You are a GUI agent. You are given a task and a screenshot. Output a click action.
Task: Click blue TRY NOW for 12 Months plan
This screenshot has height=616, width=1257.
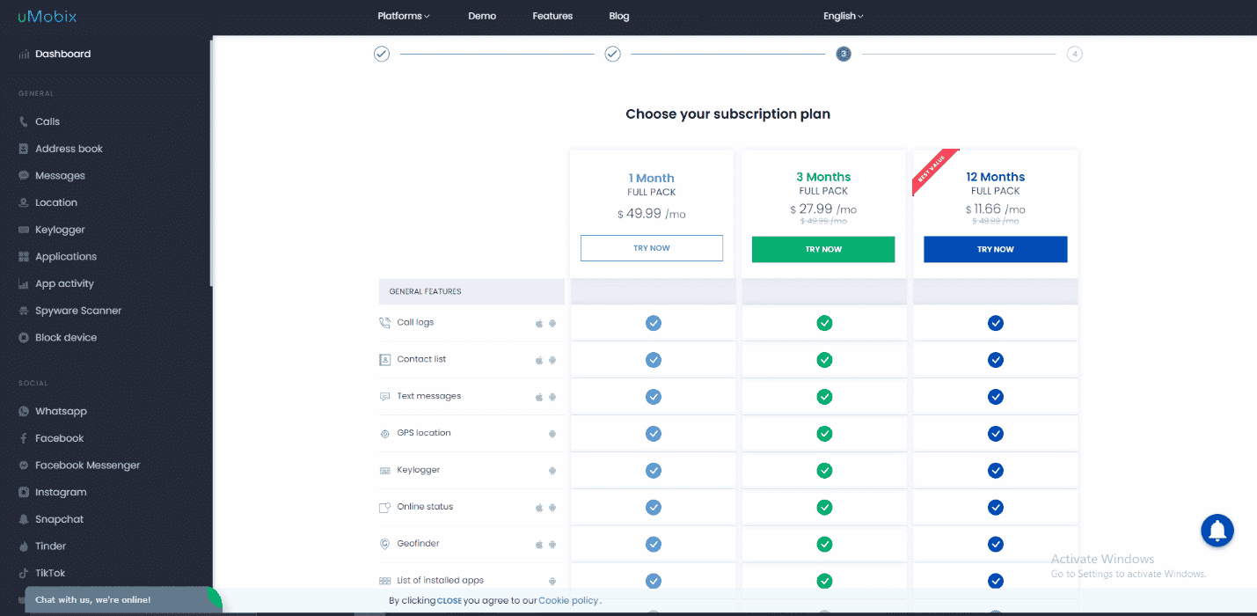point(996,249)
